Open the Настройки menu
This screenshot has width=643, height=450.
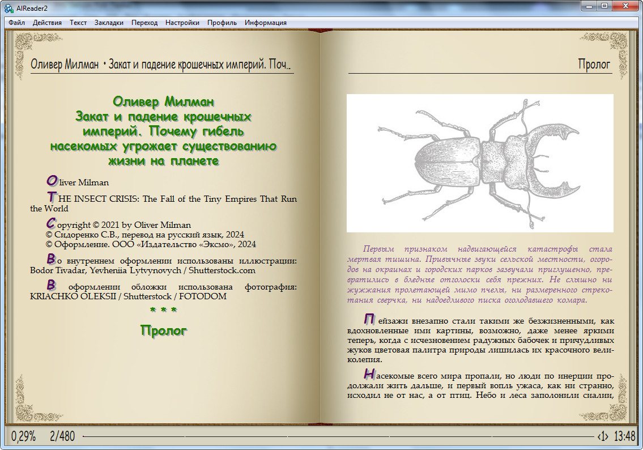click(182, 23)
